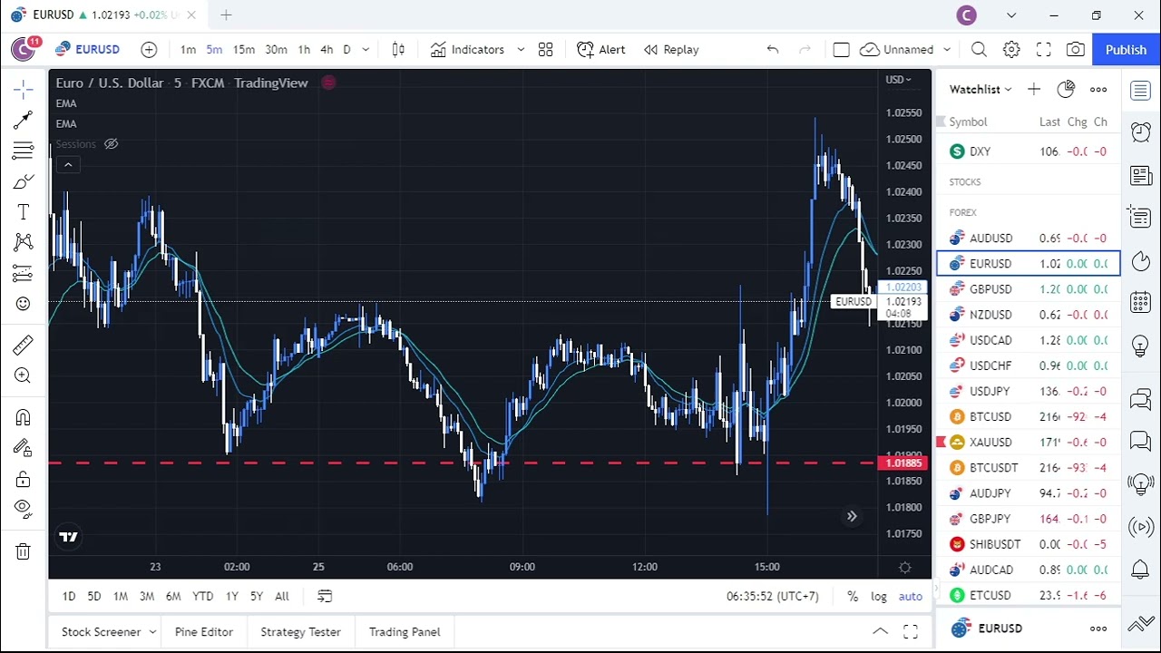
Task: Remove drawings with the trash icon
Action: pos(24,551)
